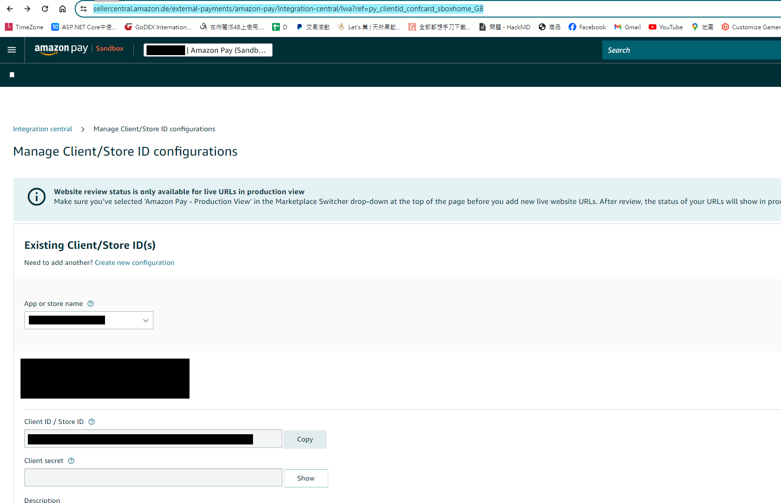Go to Integration central breadcrumb link
This screenshot has width=781, height=503.
42,129
